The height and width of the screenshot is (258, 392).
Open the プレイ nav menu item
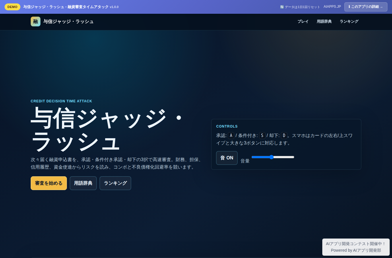pyautogui.click(x=303, y=21)
